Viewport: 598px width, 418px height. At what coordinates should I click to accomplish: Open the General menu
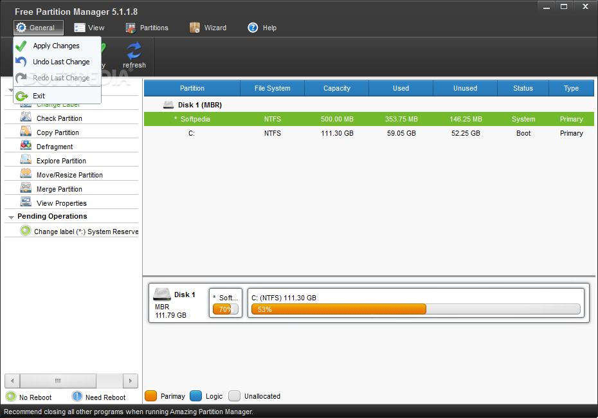(38, 28)
